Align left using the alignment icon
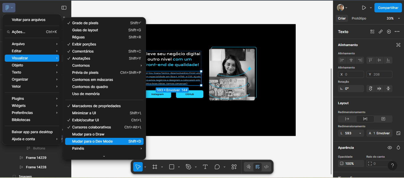 342,60
